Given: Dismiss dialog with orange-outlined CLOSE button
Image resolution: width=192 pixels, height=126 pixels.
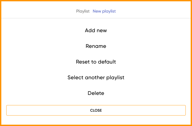Looking at the screenshot, I should tap(96, 110).
